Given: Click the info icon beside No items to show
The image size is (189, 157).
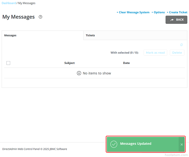Looking at the screenshot, I should 79,73.
